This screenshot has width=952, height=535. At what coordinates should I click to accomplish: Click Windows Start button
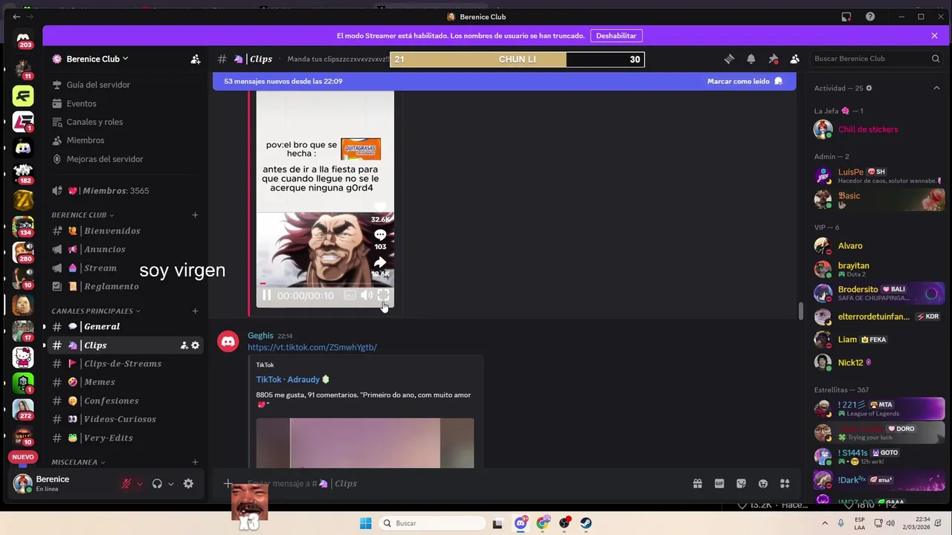tap(365, 523)
